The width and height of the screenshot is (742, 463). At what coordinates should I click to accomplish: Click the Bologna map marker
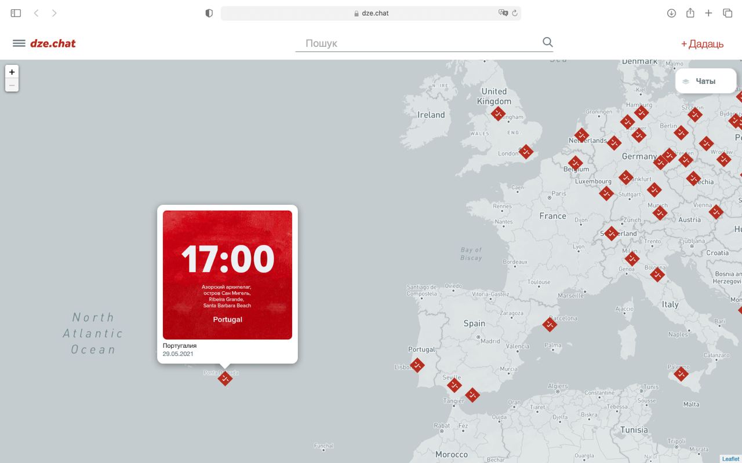click(x=657, y=274)
